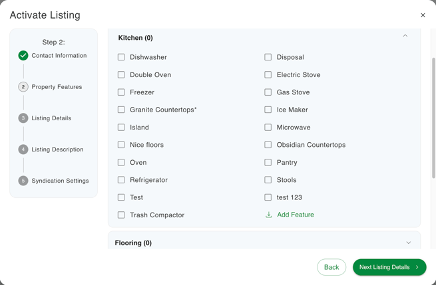This screenshot has height=285, width=436.
Task: Tick the Microwave checkbox
Action: point(268,127)
